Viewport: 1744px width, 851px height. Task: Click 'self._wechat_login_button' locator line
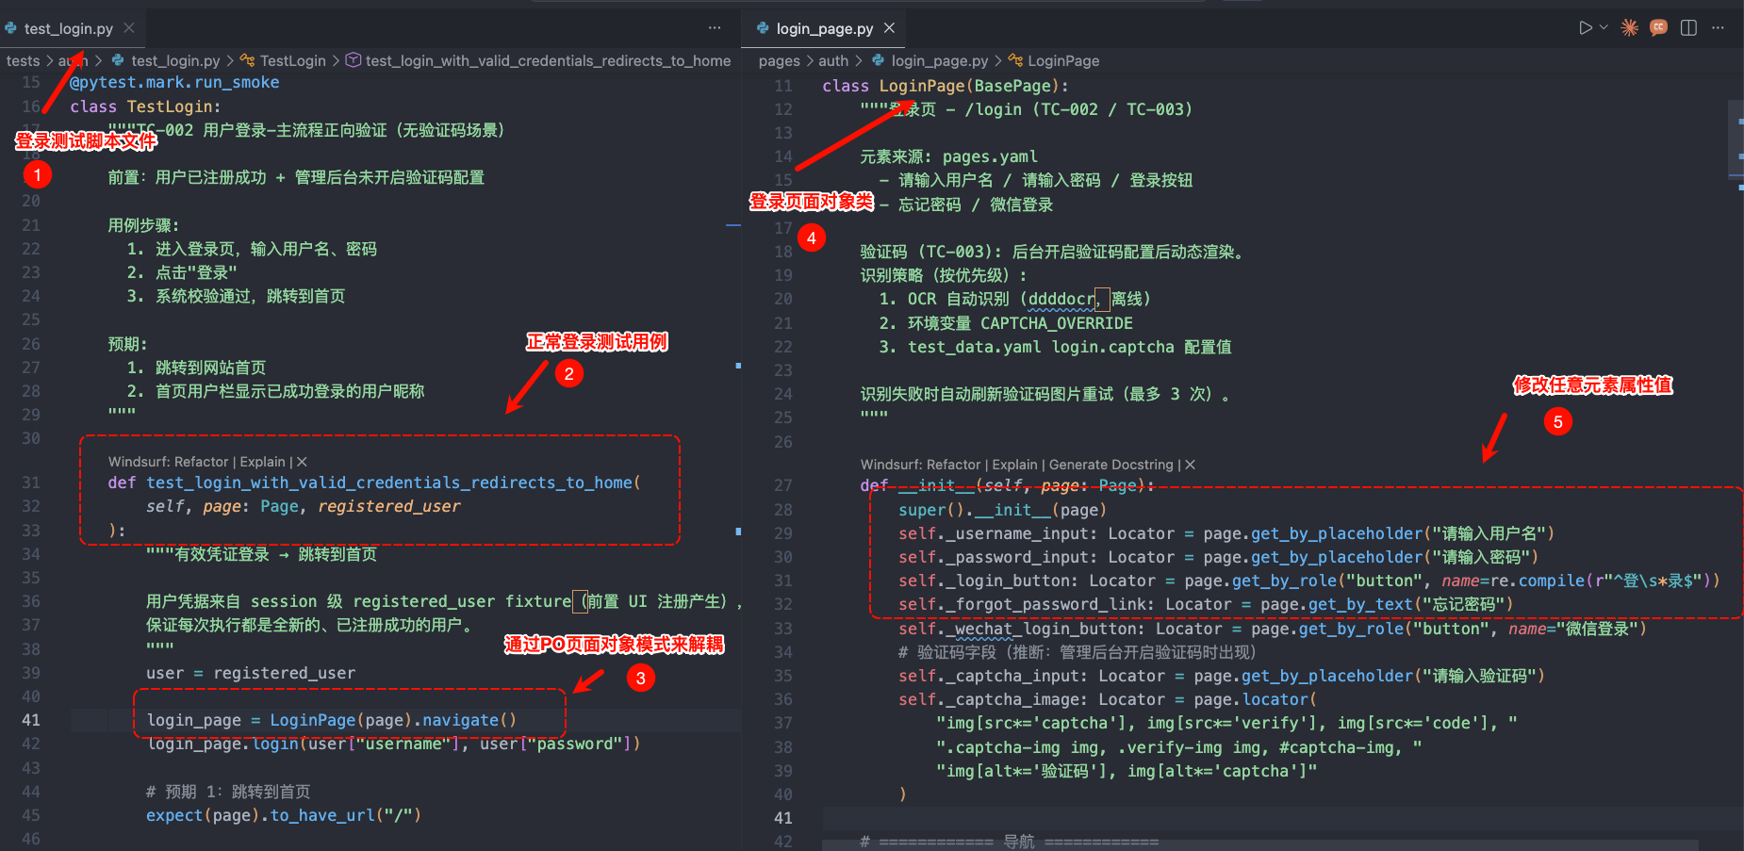tap(1273, 629)
